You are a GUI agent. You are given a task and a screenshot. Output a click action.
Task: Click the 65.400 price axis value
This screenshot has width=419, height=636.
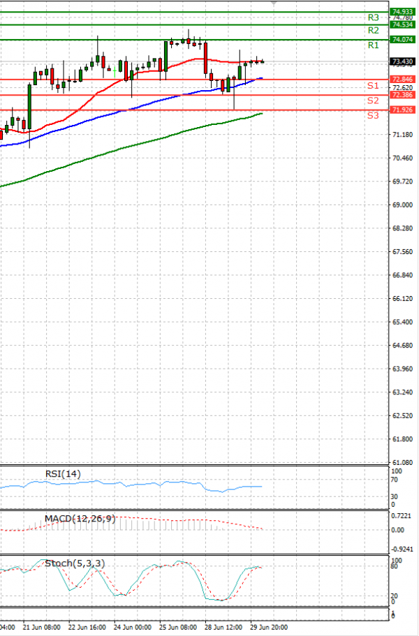coord(403,322)
